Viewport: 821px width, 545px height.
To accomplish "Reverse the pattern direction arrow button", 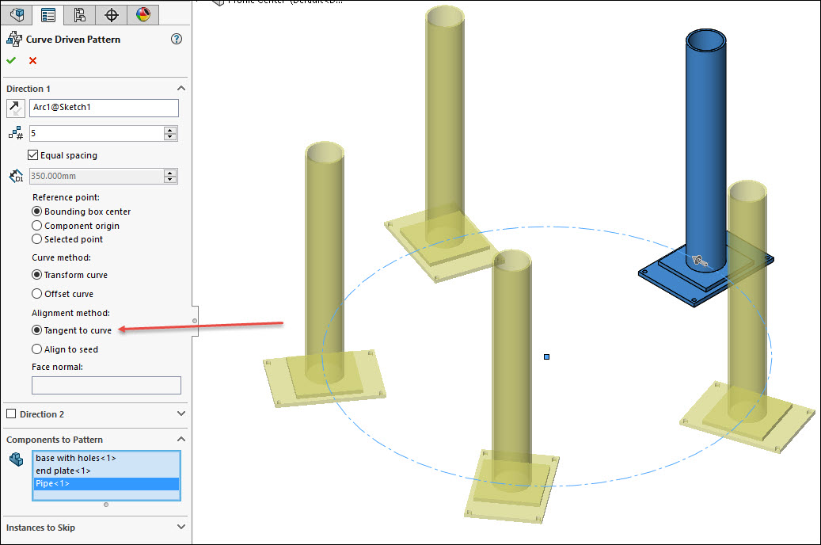I will click(x=15, y=108).
